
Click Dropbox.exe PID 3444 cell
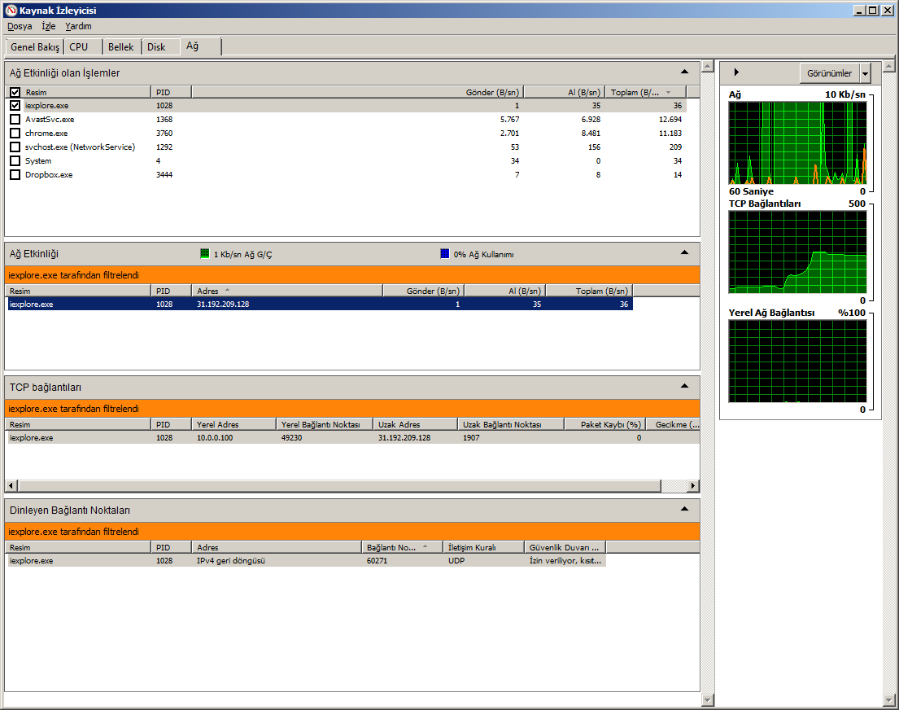point(164,174)
